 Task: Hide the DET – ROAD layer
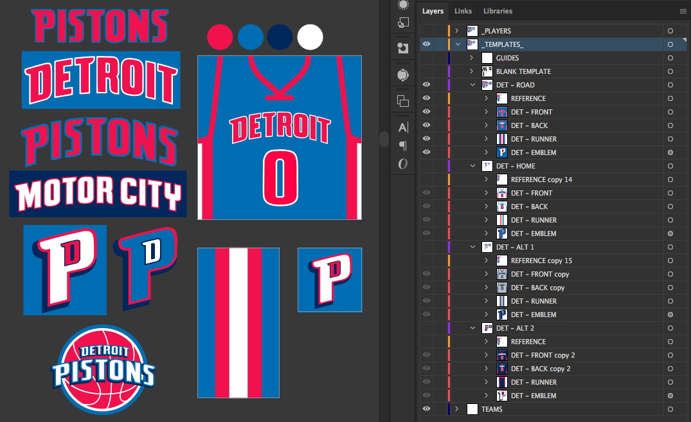[426, 84]
